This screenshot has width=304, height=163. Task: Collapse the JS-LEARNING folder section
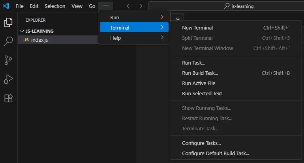tap(22, 31)
